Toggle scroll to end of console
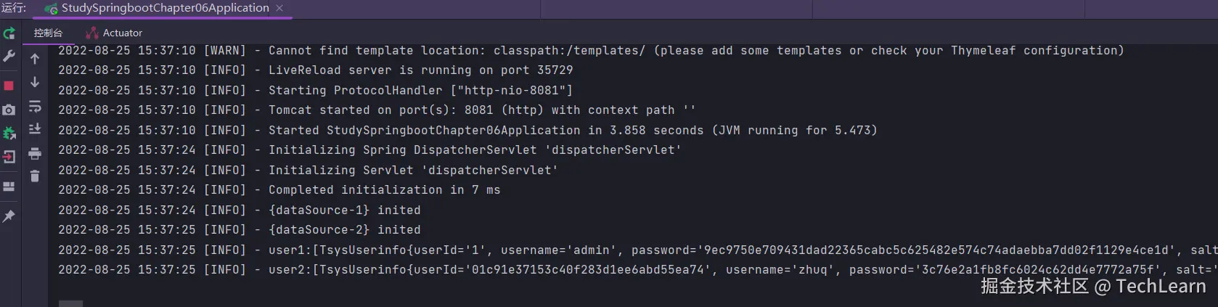The width and height of the screenshot is (1218, 307). tap(34, 129)
